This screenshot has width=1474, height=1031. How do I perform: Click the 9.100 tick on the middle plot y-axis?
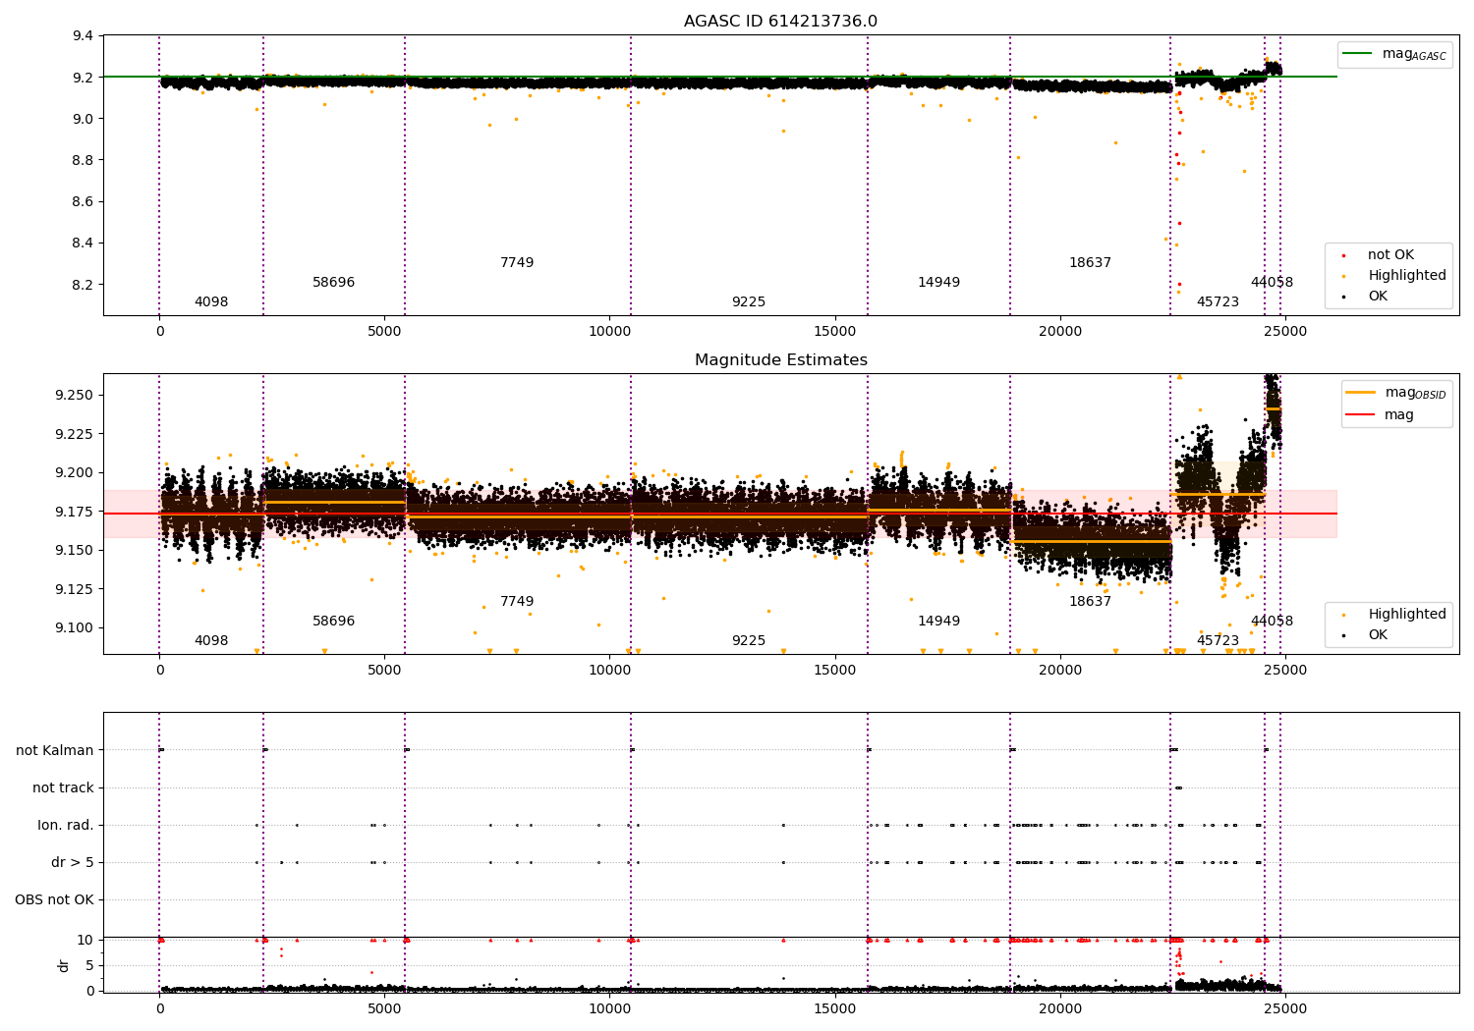tap(73, 628)
